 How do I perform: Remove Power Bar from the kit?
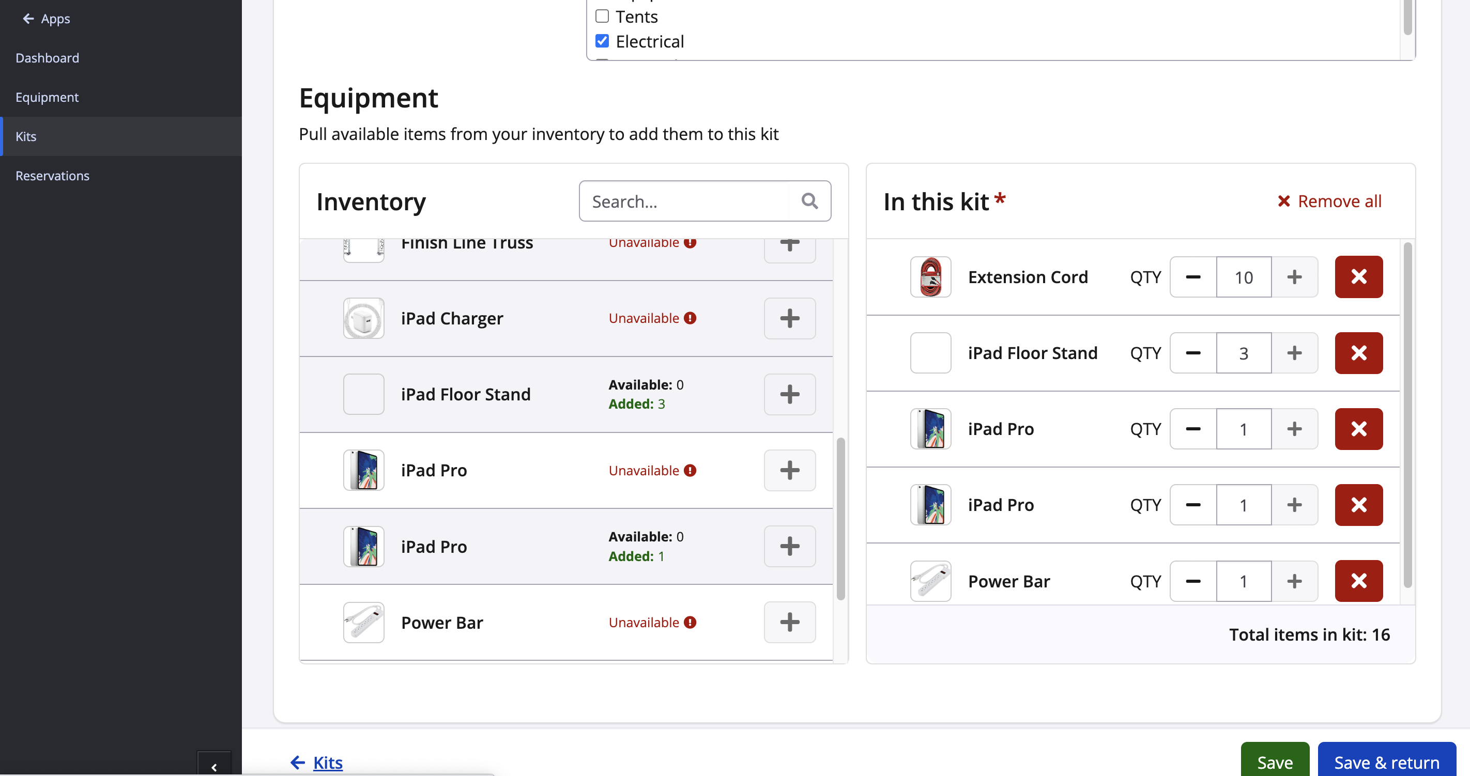tap(1359, 581)
